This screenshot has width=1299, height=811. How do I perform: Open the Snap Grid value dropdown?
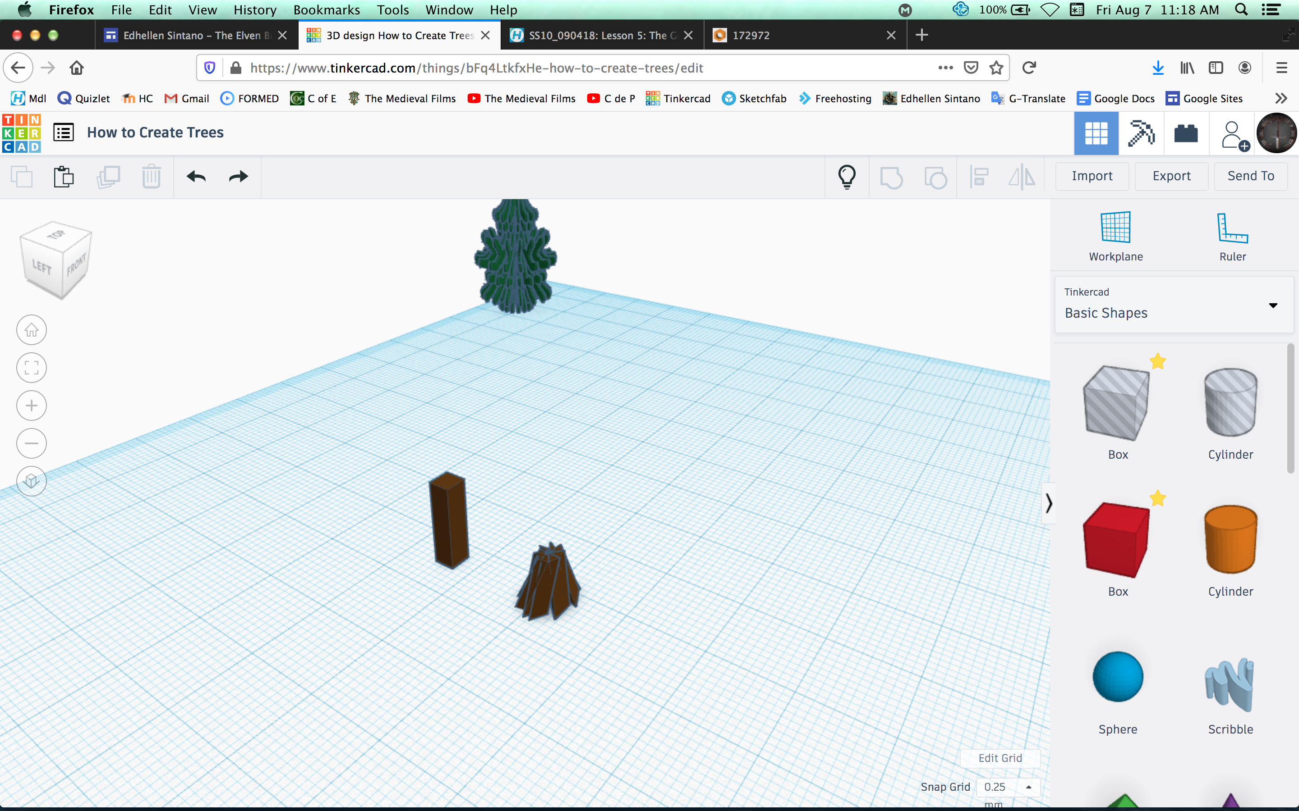[1008, 787]
